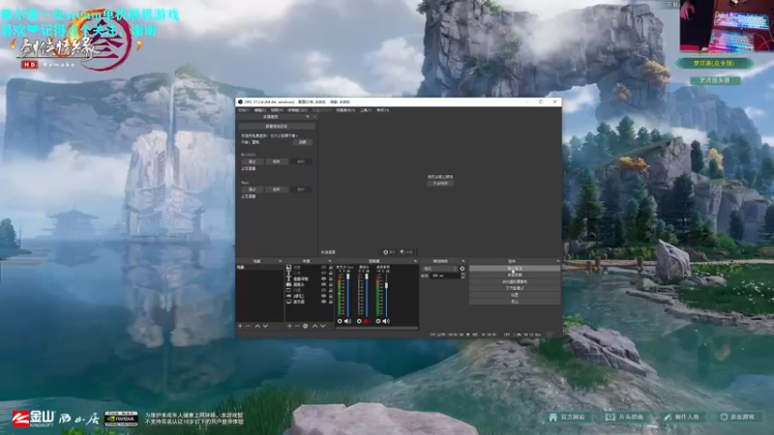The image size is (774, 435).
Task: Toggle the window capture source's eye icon
Action: pyautogui.click(x=324, y=290)
